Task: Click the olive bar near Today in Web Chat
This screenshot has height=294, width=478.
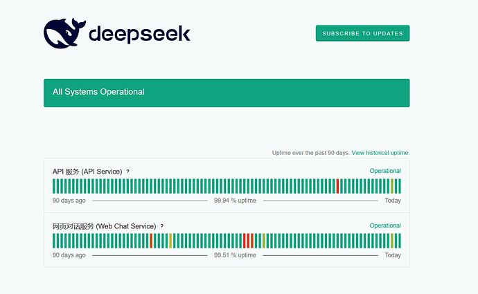Action: click(x=392, y=241)
